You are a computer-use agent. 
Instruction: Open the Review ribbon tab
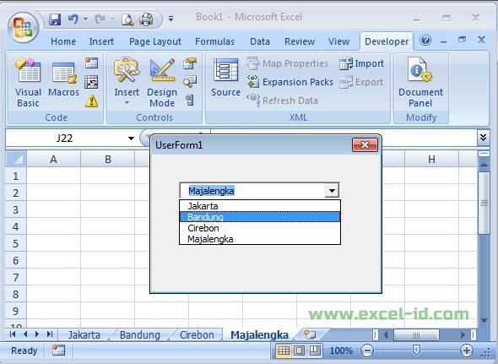pos(300,41)
